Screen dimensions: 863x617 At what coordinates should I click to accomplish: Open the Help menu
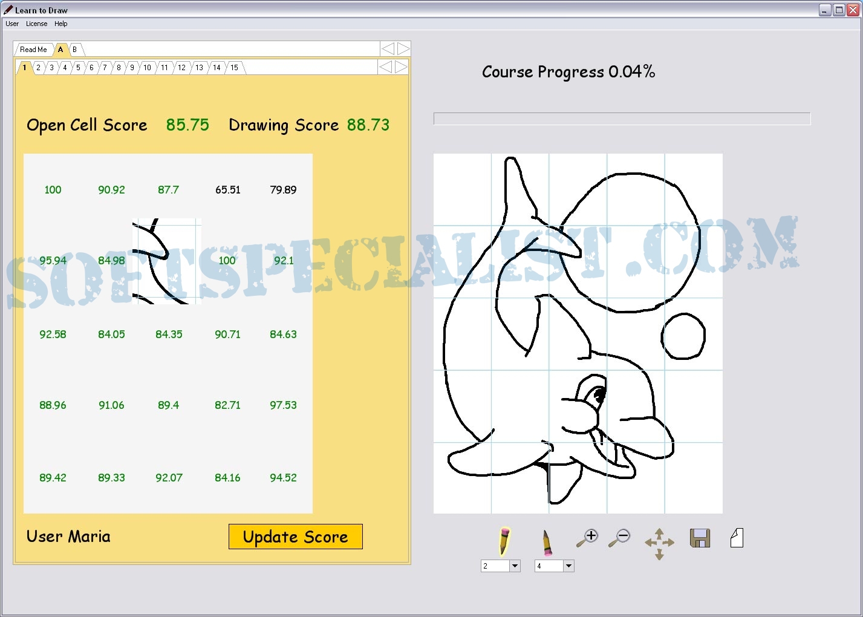60,24
